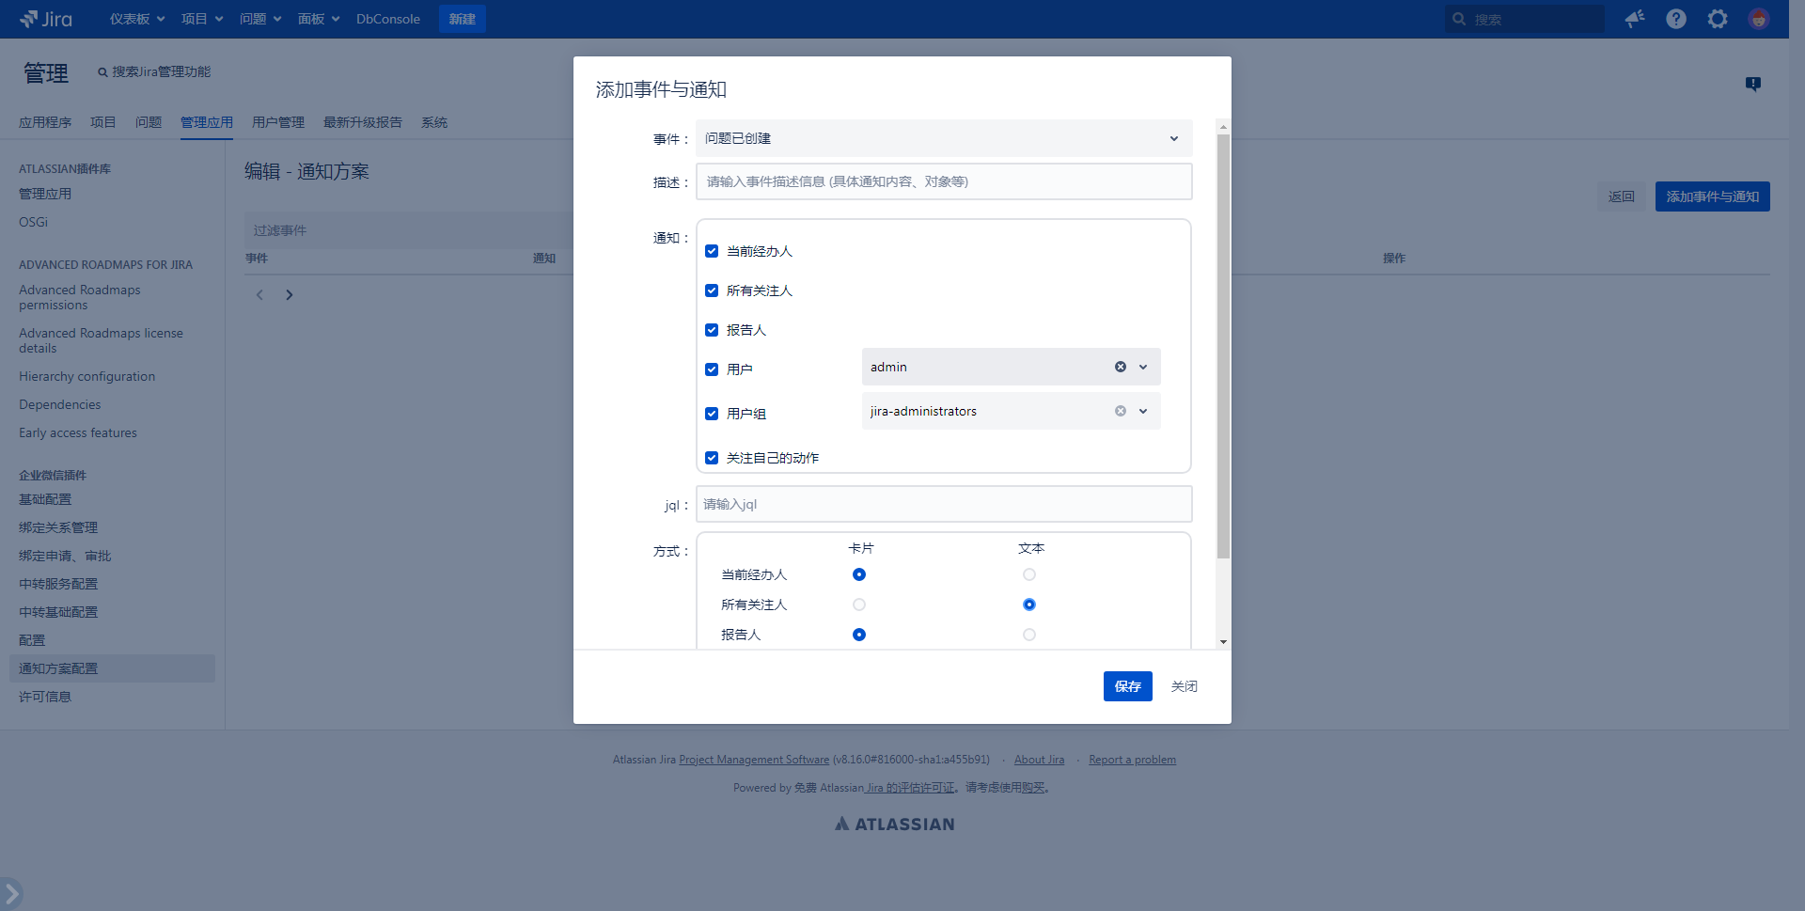Expand the admin user dropdown arrow
Viewport: 1805px width, 911px height.
pos(1143,367)
